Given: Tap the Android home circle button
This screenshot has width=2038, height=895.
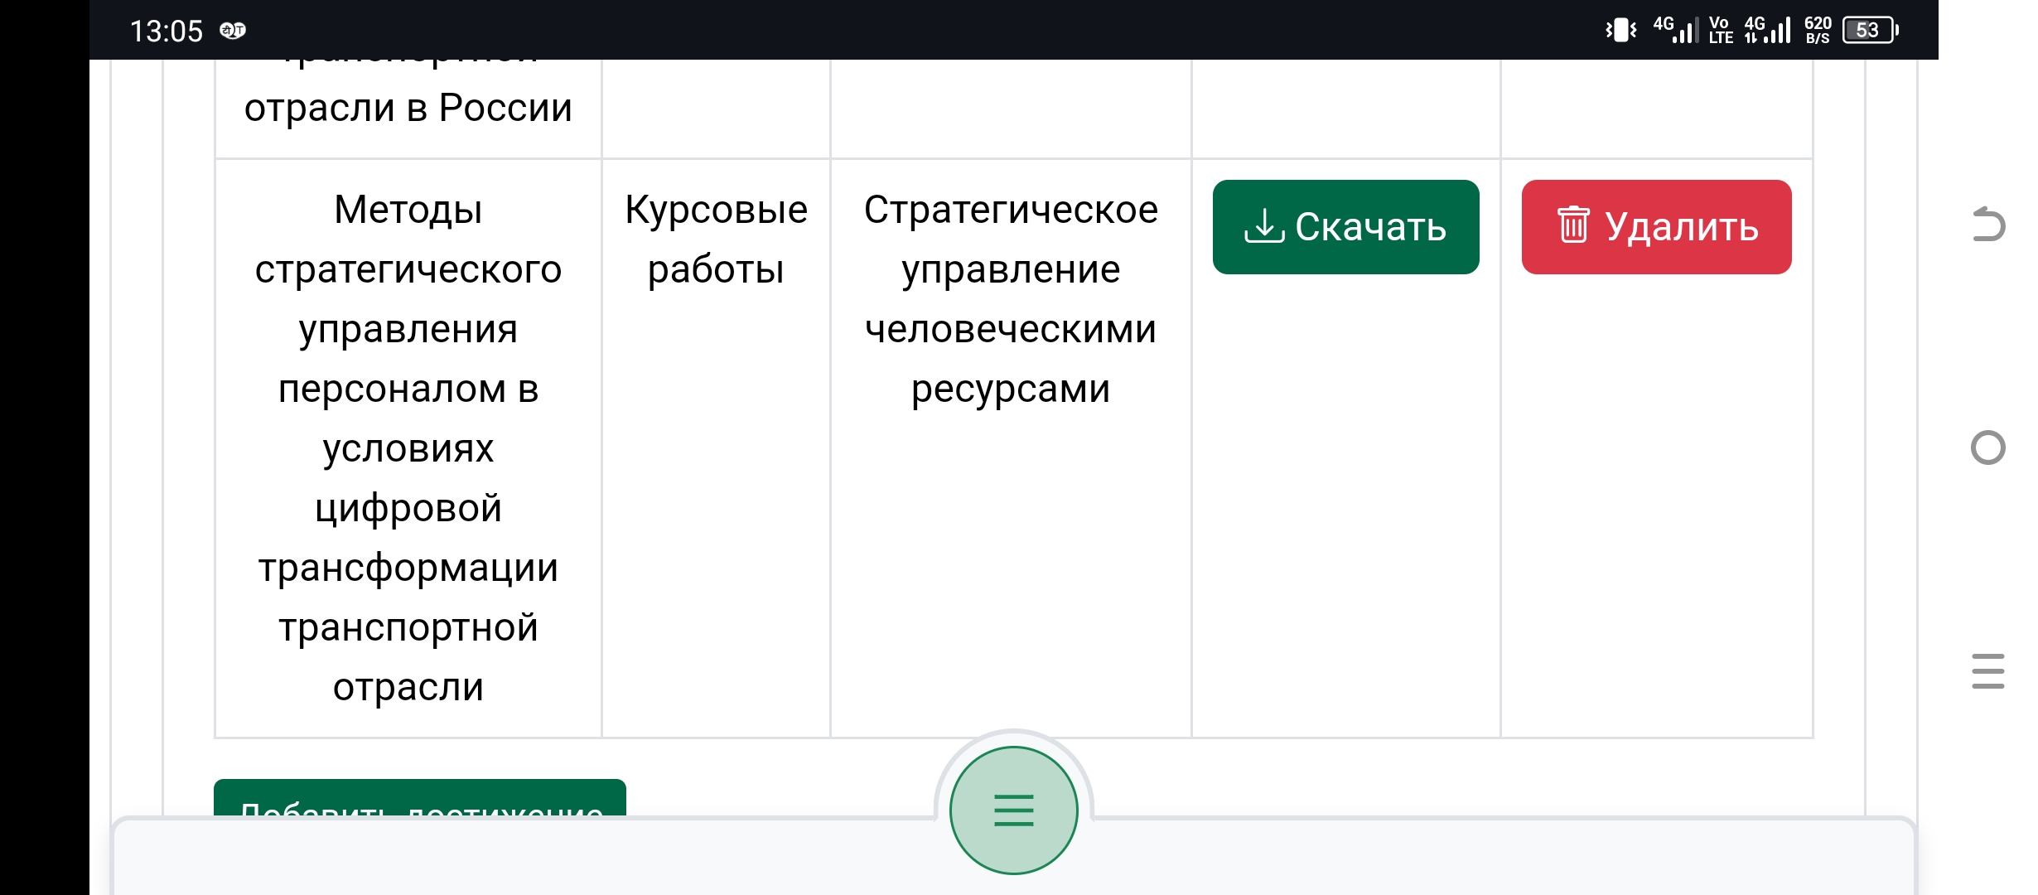Looking at the screenshot, I should (1988, 447).
